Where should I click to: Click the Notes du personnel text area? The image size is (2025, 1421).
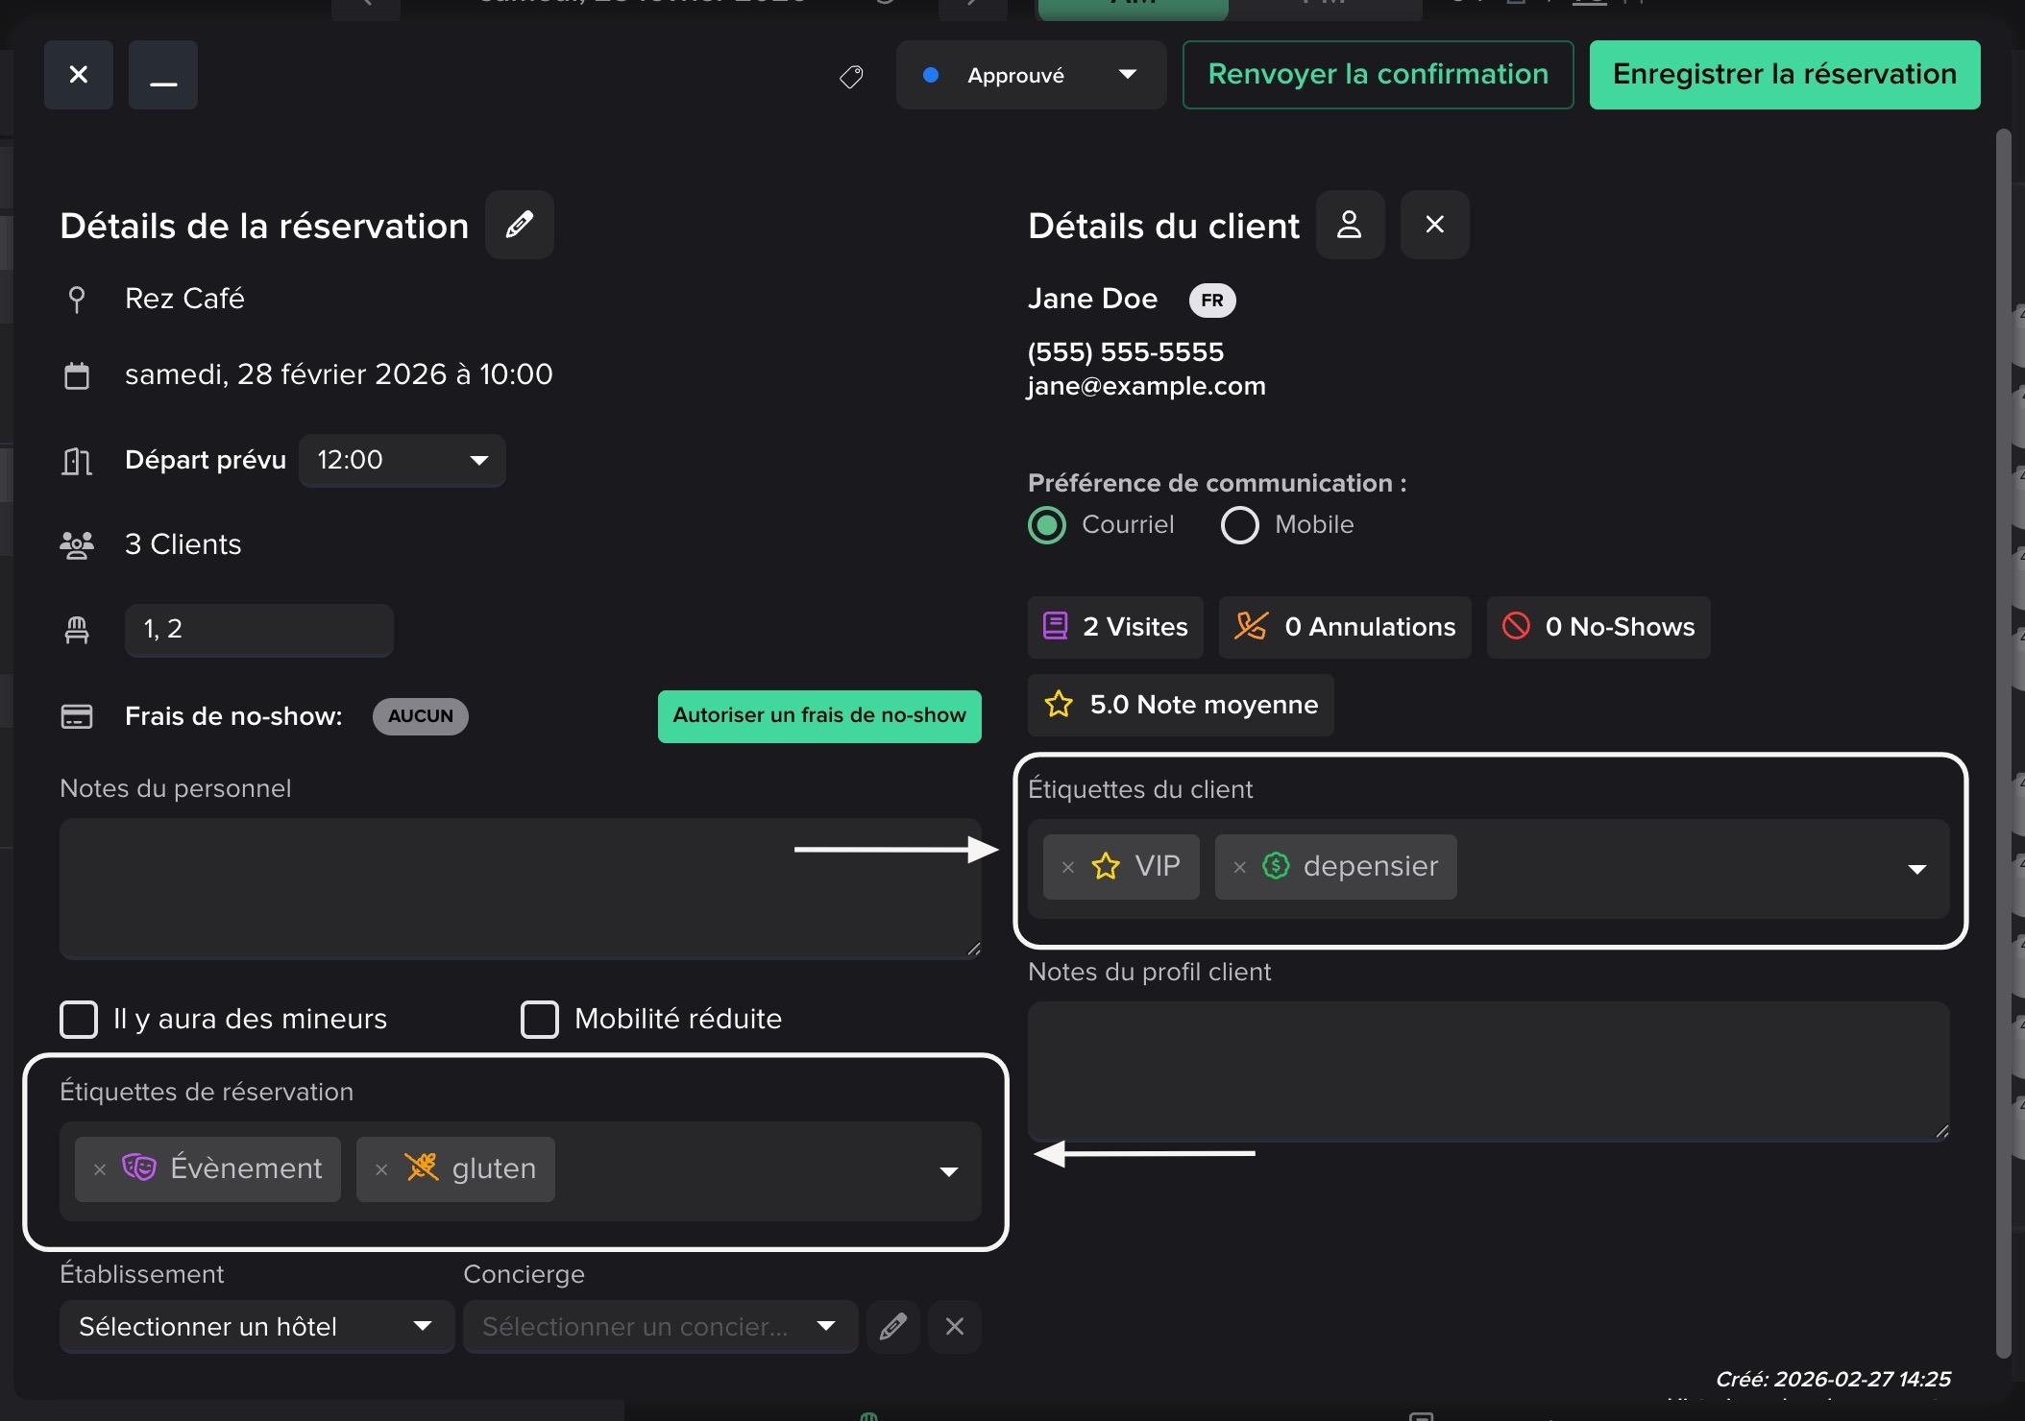click(x=519, y=888)
